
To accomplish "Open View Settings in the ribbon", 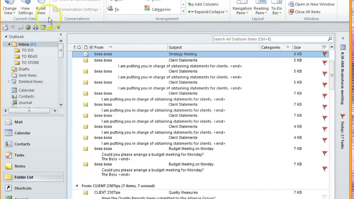I will [25, 8].
